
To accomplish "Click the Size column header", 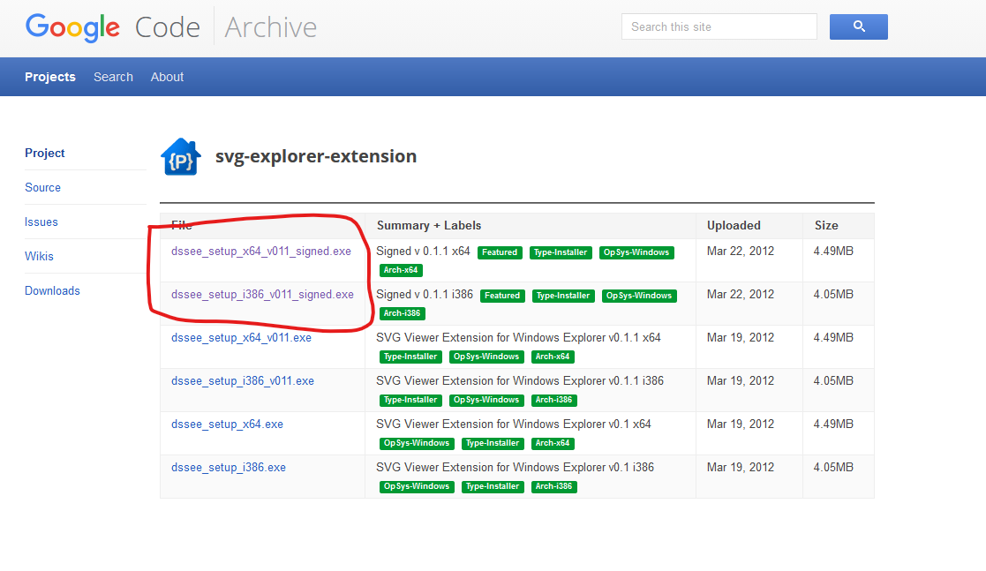I will click(826, 225).
